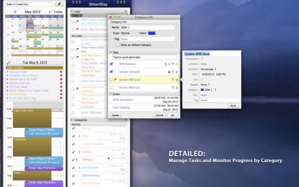Image resolution: width=299 pixels, height=187 pixels.
Task: Uncheck the SDW features task checkbox
Action: [x=111, y=64]
